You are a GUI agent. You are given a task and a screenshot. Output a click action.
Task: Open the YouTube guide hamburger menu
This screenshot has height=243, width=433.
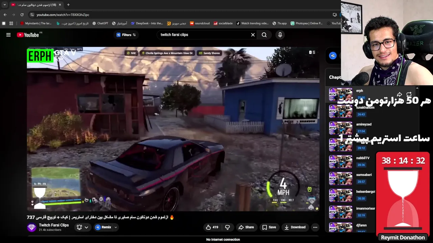click(x=8, y=35)
